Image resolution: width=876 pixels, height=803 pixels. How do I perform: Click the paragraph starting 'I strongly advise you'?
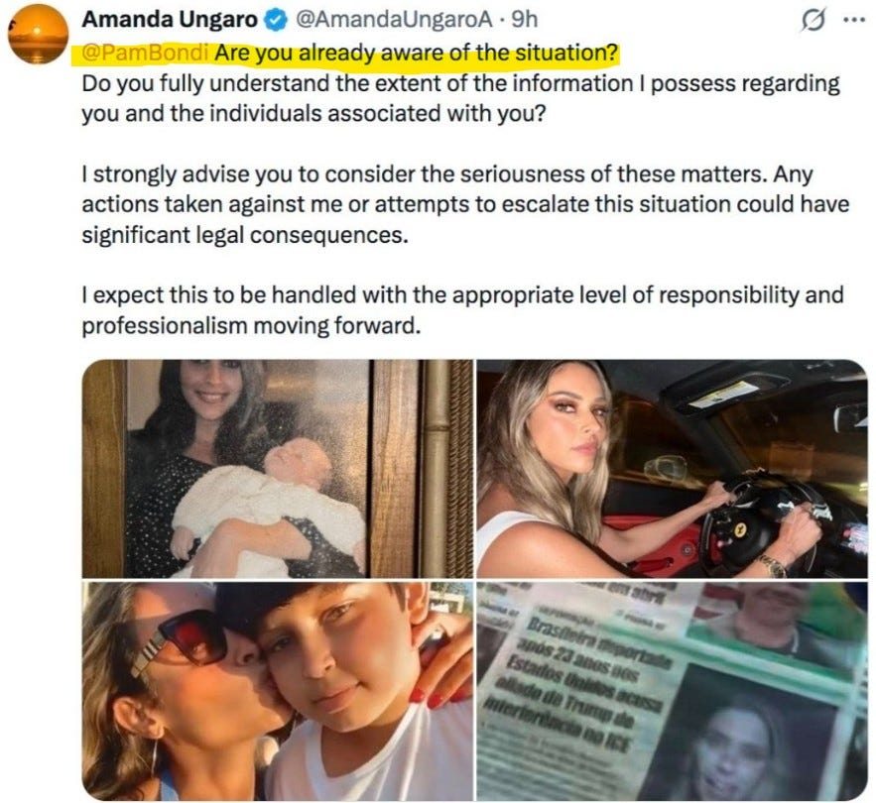coord(465,204)
